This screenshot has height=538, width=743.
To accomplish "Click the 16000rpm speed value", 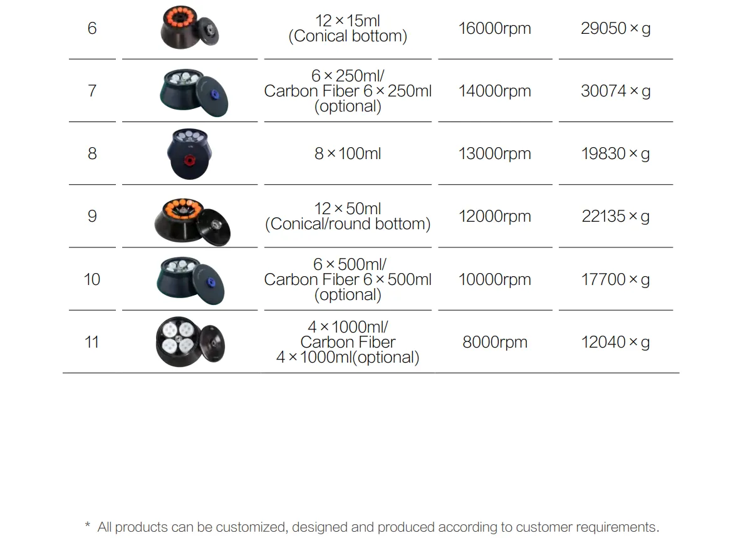I will pyautogui.click(x=494, y=29).
